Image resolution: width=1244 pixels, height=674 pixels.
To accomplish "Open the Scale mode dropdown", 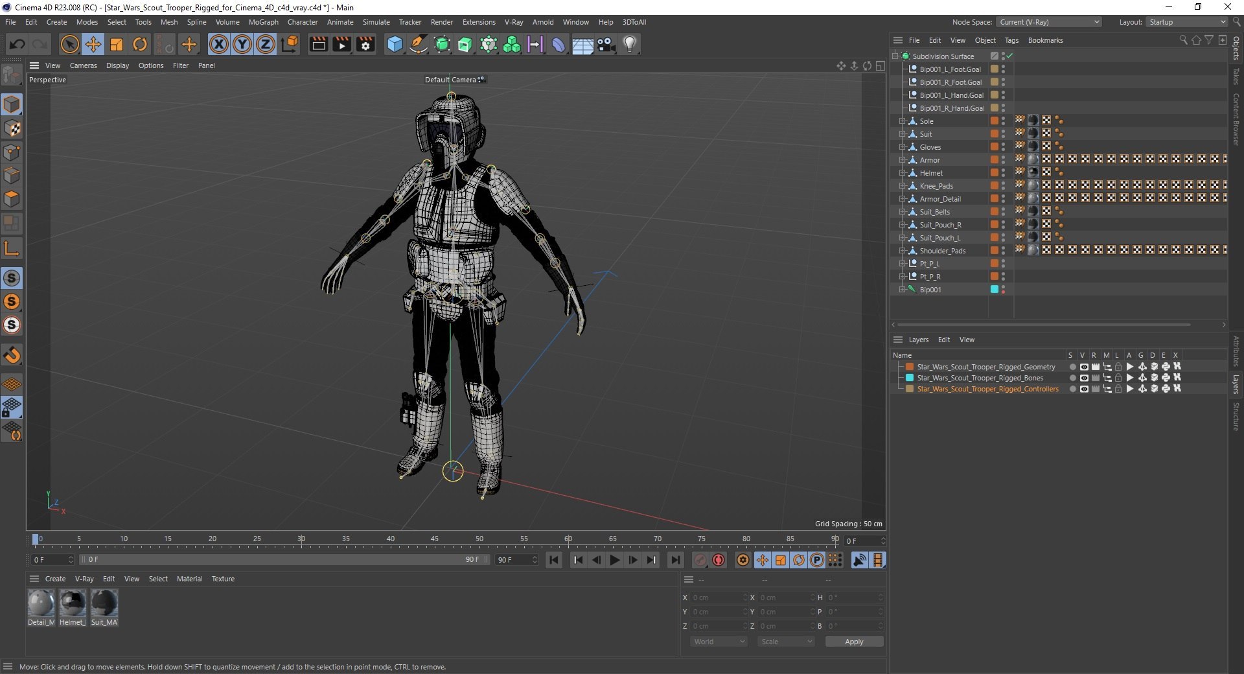I will click(786, 642).
